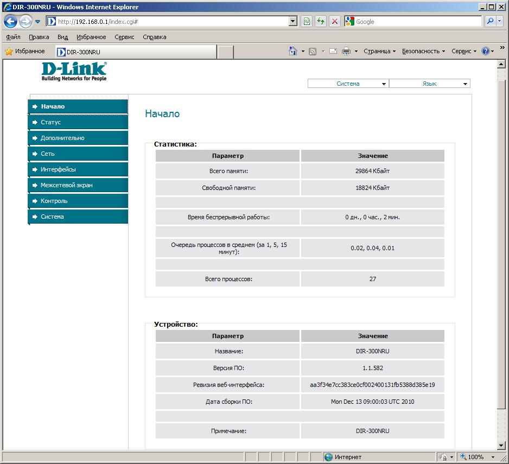This screenshot has width=509, height=464.
Task: Click the Интернет zone globe icon
Action: [x=328, y=457]
